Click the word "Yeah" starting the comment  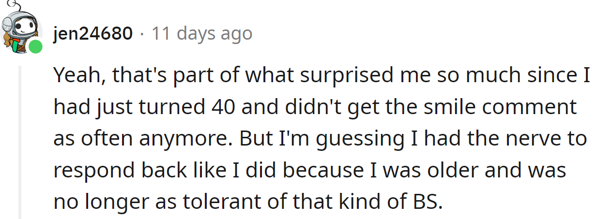(75, 75)
